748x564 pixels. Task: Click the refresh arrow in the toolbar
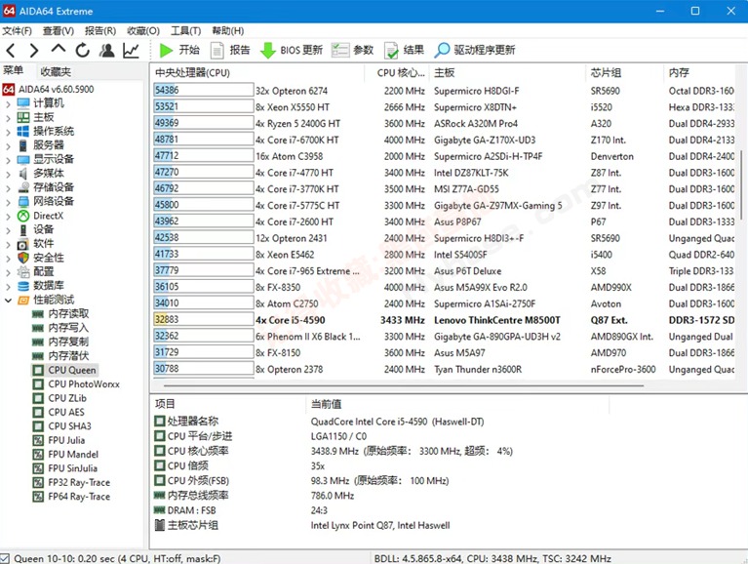pos(83,50)
